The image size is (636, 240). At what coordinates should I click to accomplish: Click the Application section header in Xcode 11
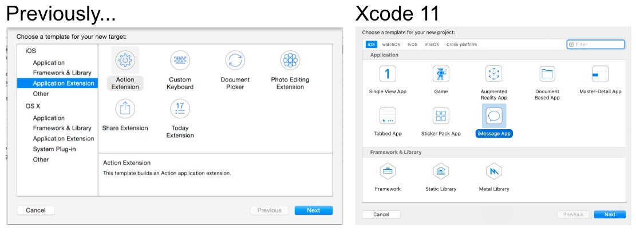point(384,55)
